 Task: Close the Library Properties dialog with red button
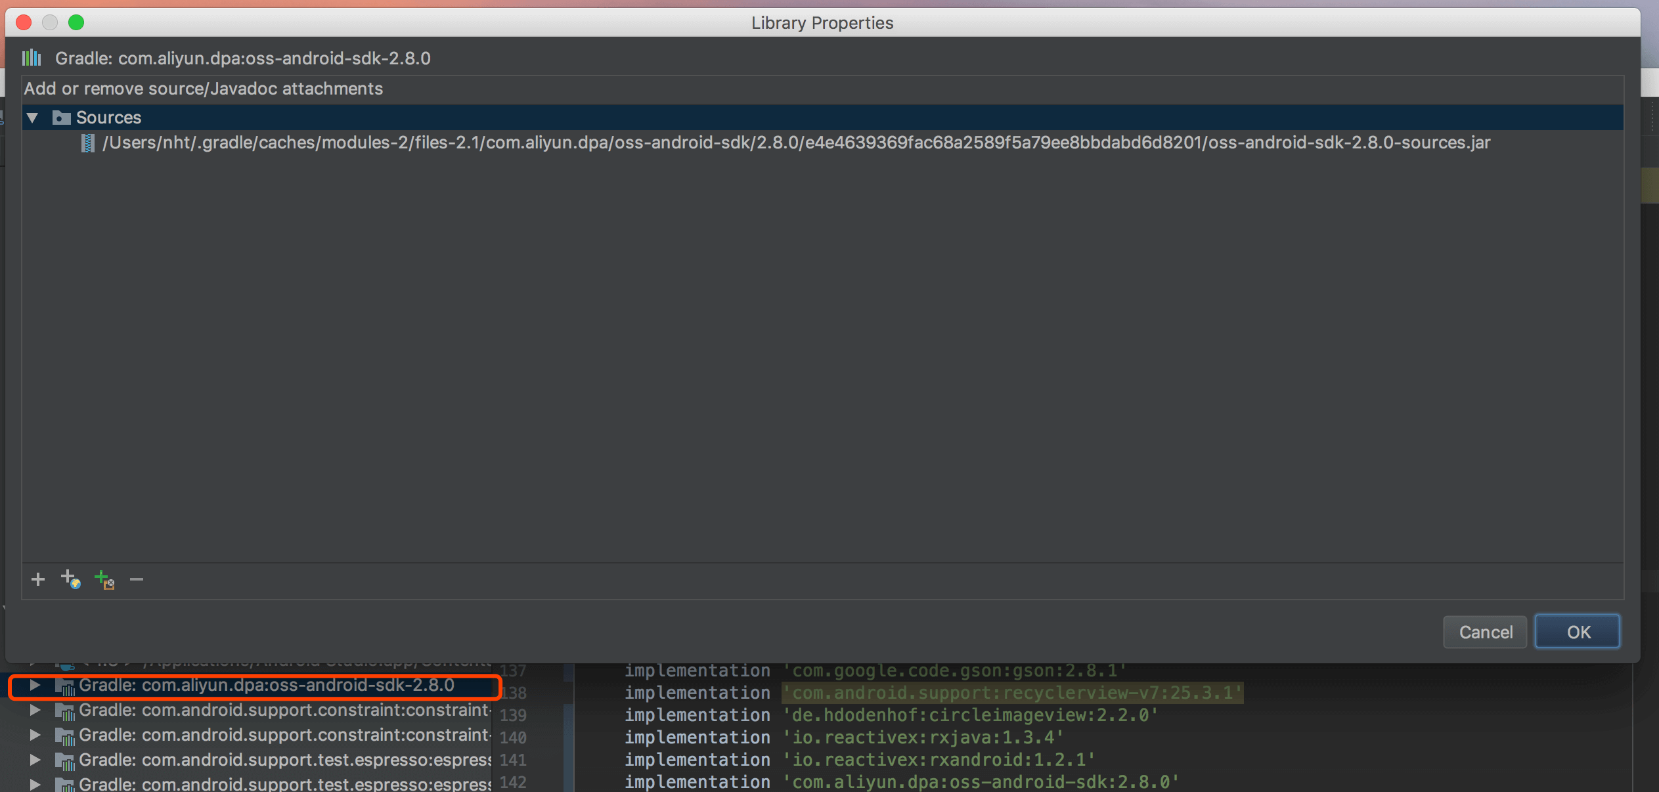pos(24,22)
